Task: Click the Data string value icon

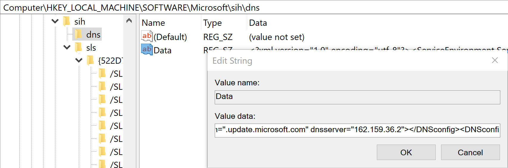Action: 147,50
